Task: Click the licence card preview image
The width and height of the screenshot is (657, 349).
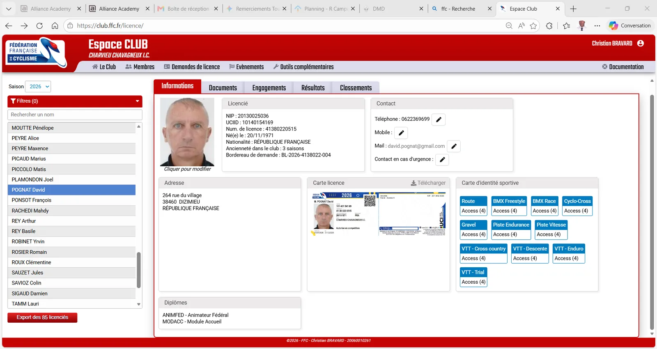Action: (x=378, y=214)
